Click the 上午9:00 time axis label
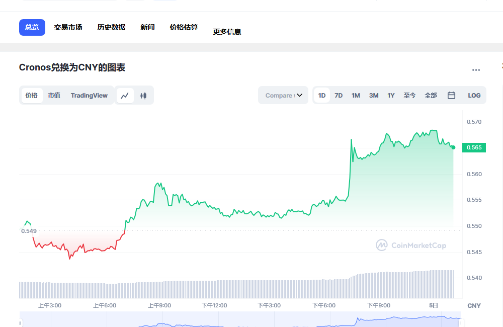Image resolution: width=503 pixels, height=327 pixels. 159,305
